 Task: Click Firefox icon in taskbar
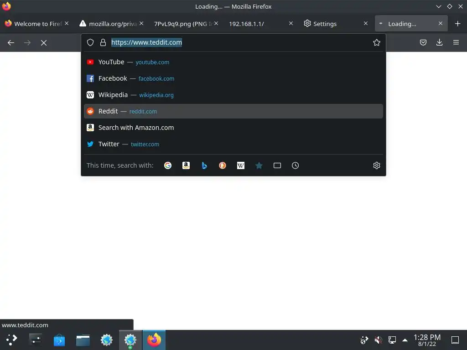[154, 340]
